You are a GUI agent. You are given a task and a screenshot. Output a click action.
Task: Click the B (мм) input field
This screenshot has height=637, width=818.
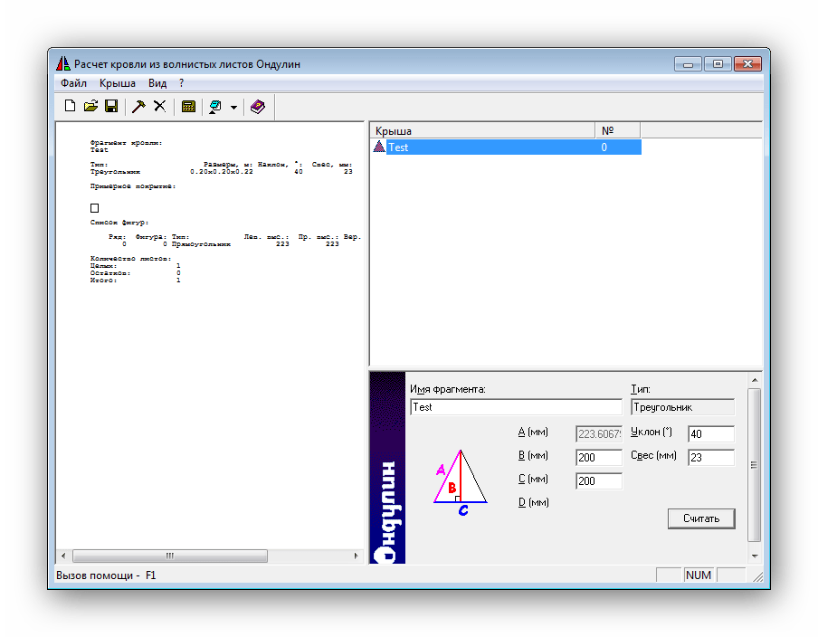599,458
